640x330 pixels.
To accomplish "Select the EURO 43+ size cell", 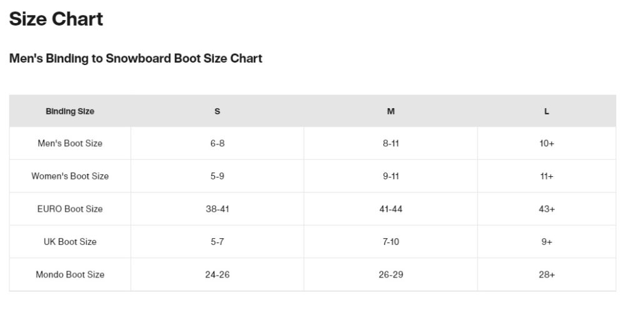I will pos(547,209).
